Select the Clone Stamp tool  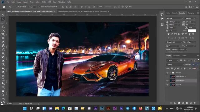pyautogui.click(x=3, y=53)
